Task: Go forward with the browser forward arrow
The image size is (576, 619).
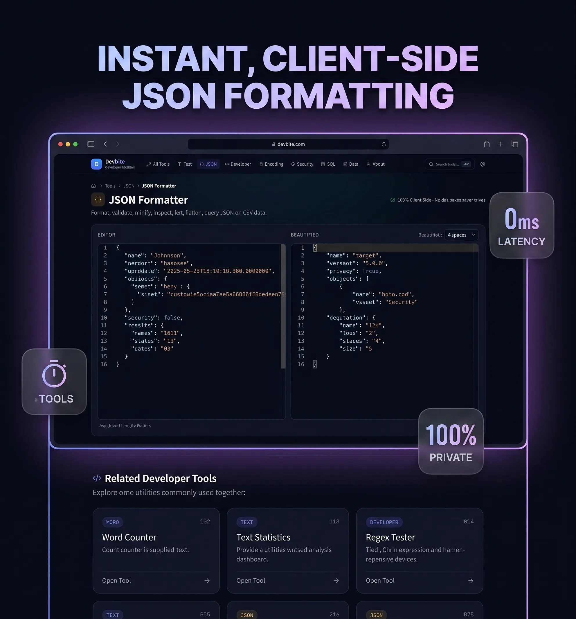Action: [118, 144]
